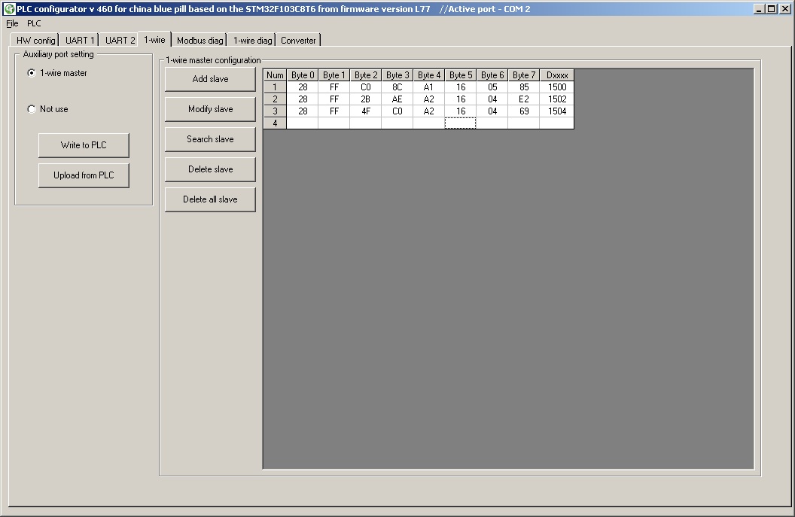Click the Byte 5 column header
Screen dimensions: 795x517
coord(461,75)
